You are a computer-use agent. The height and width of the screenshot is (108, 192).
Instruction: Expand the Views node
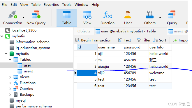pyautogui.click(x=10, y=77)
